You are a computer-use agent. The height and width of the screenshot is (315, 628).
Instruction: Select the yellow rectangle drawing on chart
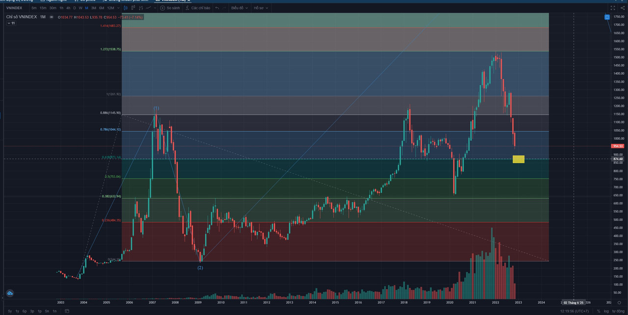(519, 159)
